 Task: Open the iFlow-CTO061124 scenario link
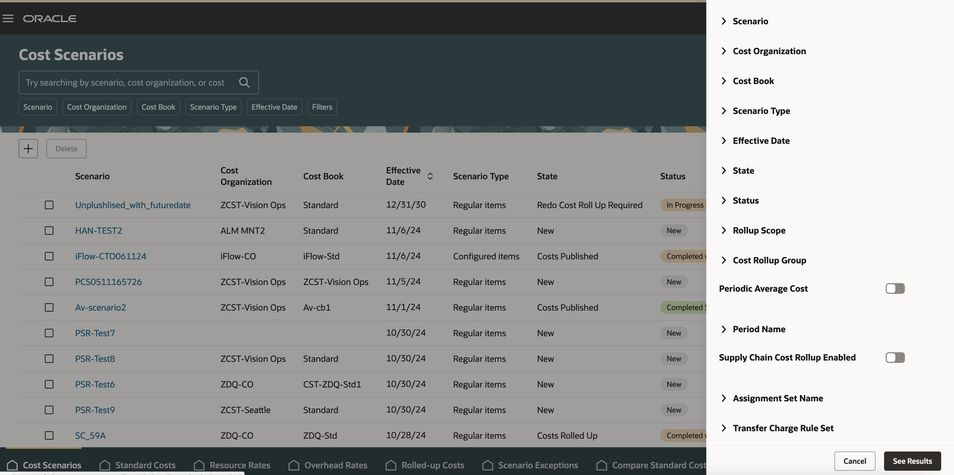pos(110,256)
